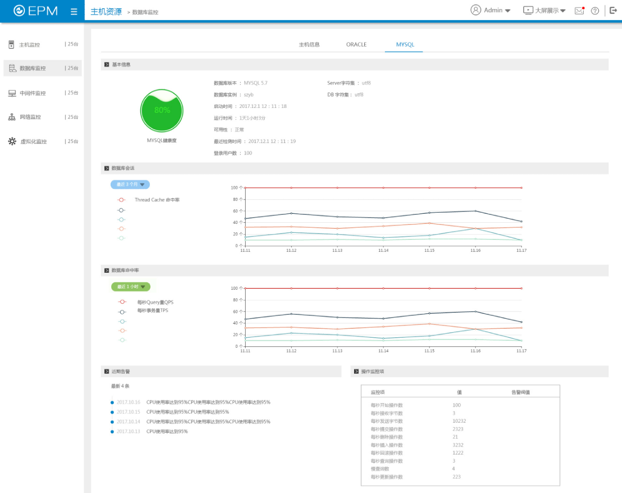Toggle orange legend marker in 数据库命中率

coord(123,331)
